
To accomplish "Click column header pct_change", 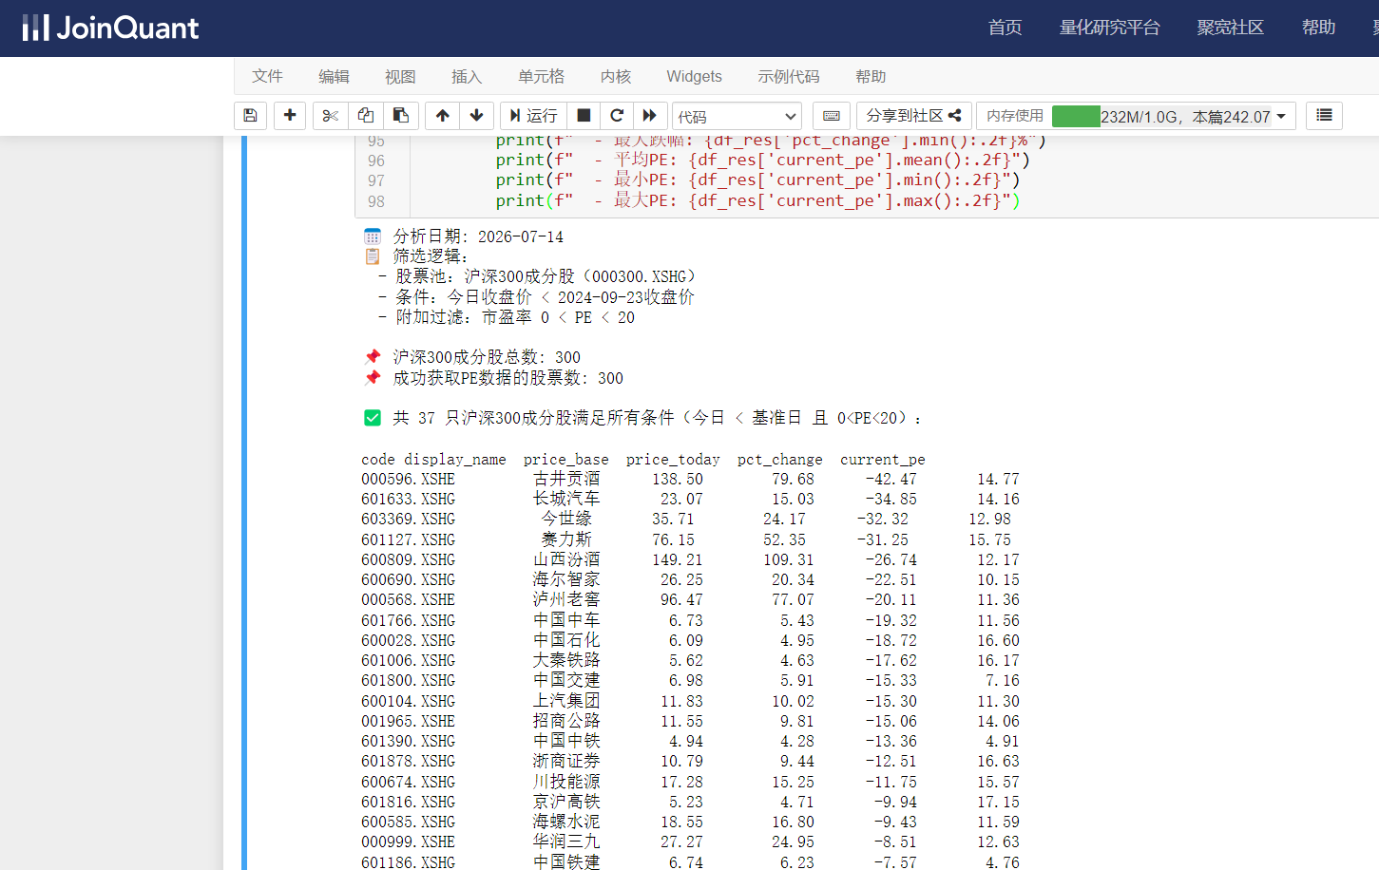I will click(779, 459).
